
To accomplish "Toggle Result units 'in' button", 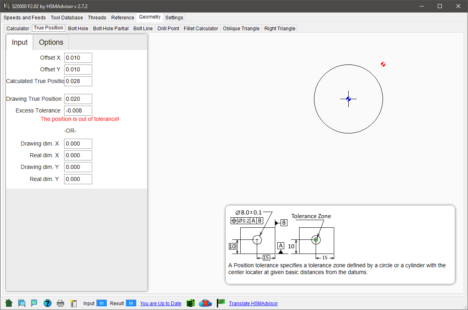I will pos(131,303).
